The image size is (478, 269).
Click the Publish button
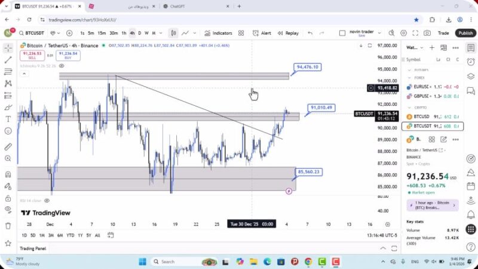coord(465,33)
